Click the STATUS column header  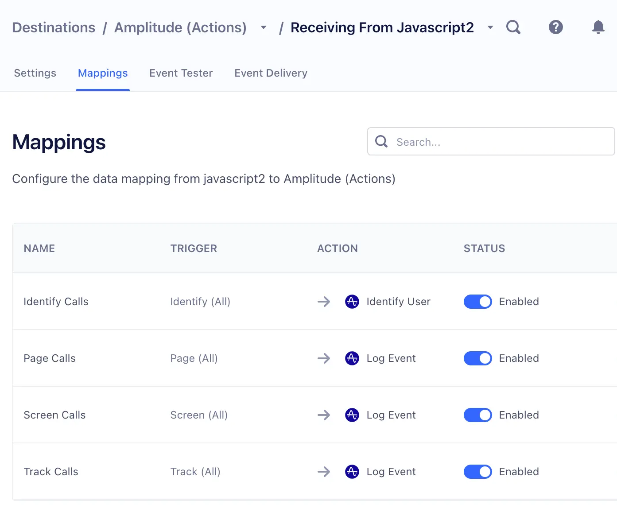coord(485,248)
